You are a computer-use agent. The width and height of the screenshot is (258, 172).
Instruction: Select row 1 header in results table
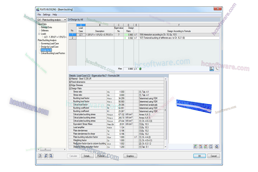72,34
